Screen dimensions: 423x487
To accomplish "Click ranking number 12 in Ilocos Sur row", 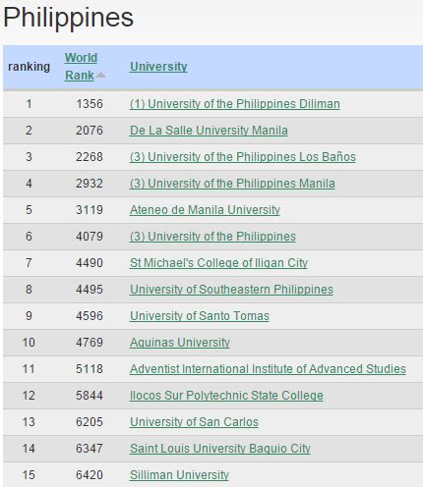I will pyautogui.click(x=29, y=396).
